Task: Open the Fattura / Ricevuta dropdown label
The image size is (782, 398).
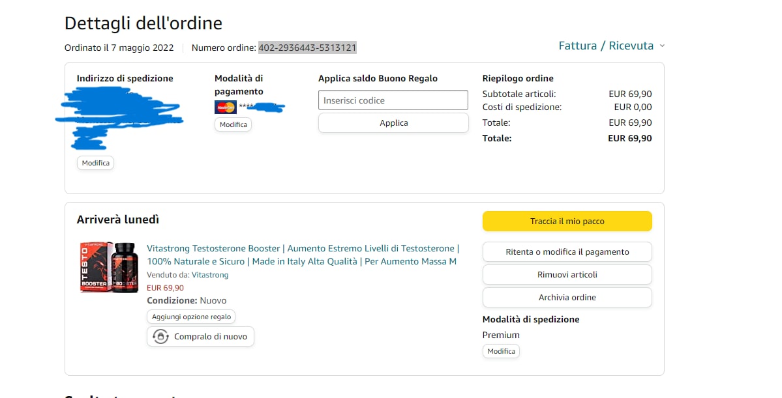Action: [605, 46]
